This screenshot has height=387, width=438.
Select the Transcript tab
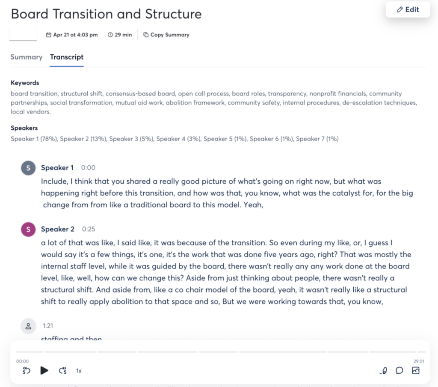pyautogui.click(x=66, y=57)
